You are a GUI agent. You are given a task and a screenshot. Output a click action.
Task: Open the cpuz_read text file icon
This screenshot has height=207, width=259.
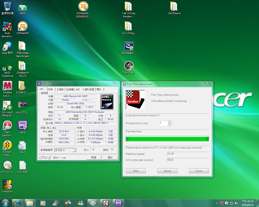coord(23,167)
